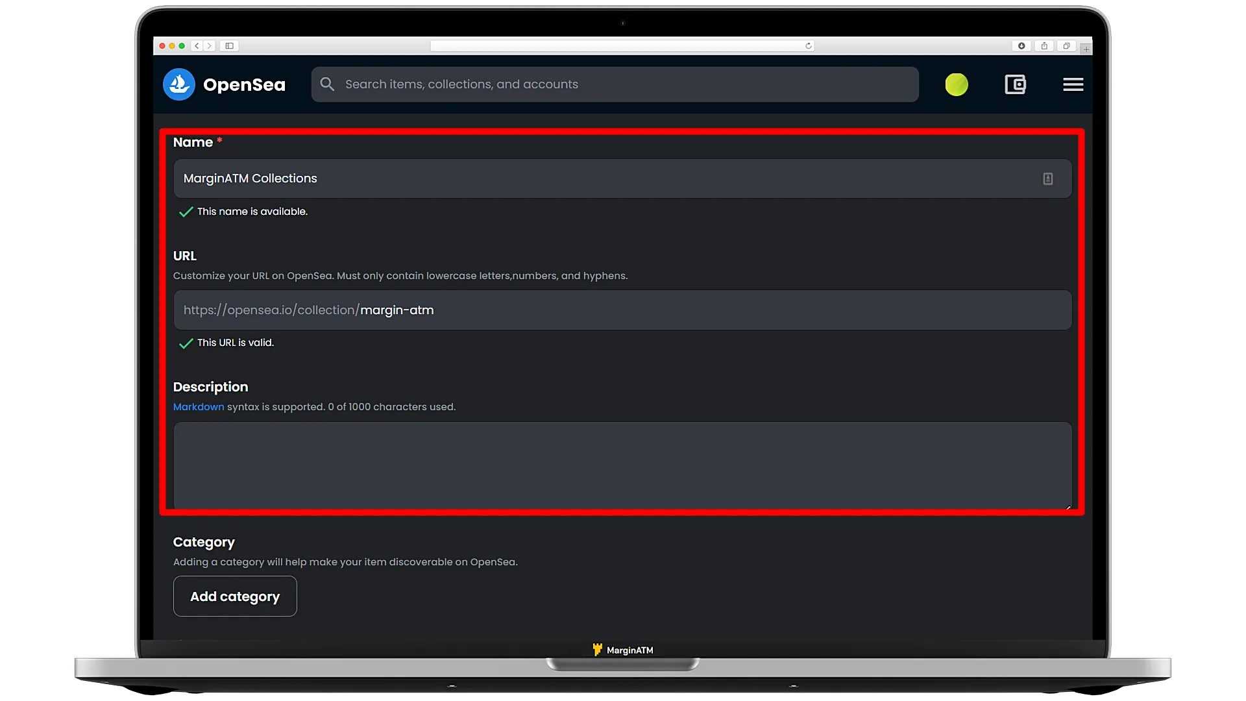Grab the Description resize handle corner

tap(1068, 506)
